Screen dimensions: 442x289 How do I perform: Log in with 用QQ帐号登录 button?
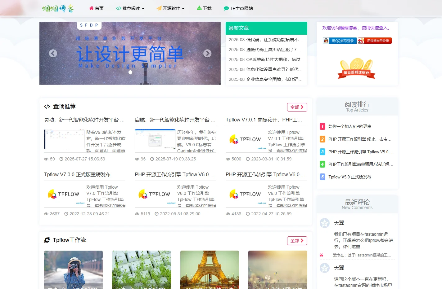[x=340, y=41]
